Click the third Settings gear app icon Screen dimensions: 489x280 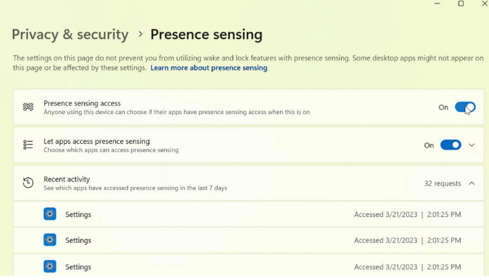tap(50, 266)
